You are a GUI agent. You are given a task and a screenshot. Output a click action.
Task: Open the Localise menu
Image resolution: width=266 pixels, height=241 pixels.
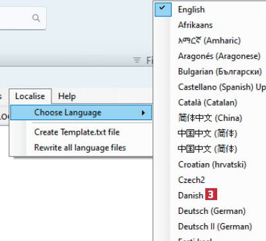(x=30, y=96)
